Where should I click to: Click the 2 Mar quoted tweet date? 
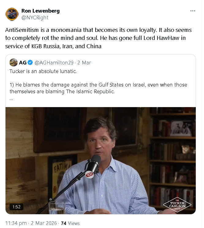tap(84, 63)
